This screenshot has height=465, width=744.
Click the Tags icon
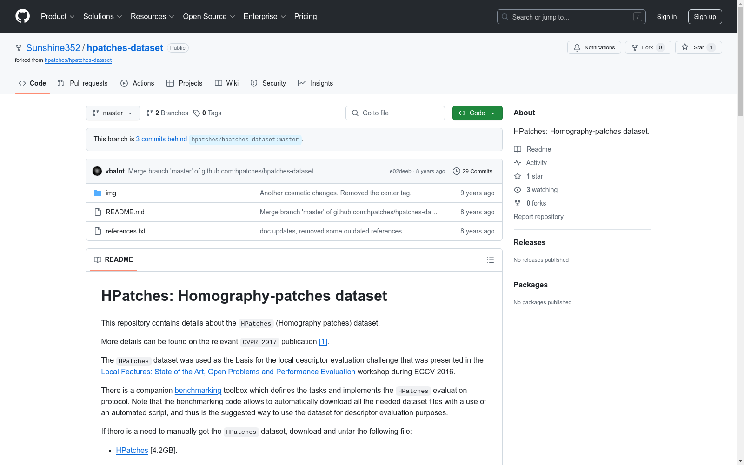coord(197,113)
